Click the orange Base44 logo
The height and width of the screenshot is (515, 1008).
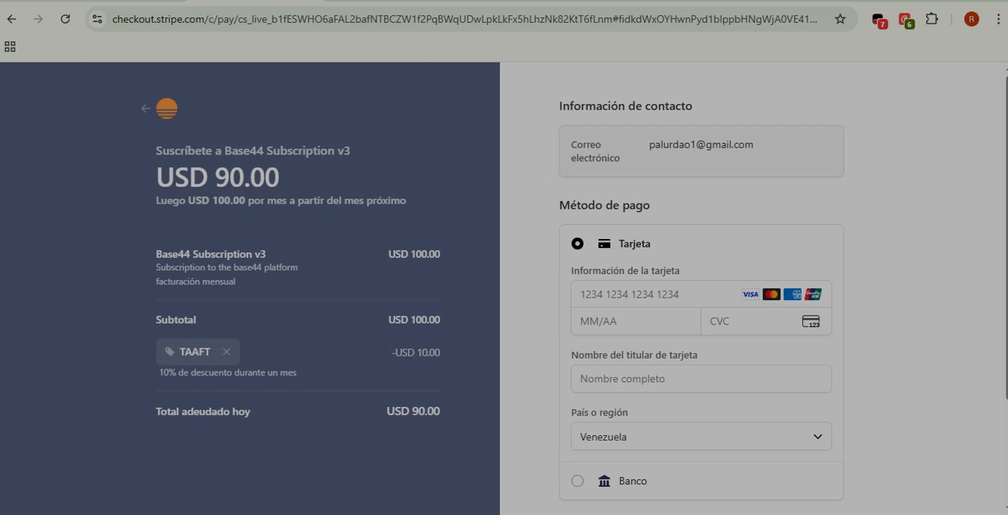click(167, 108)
